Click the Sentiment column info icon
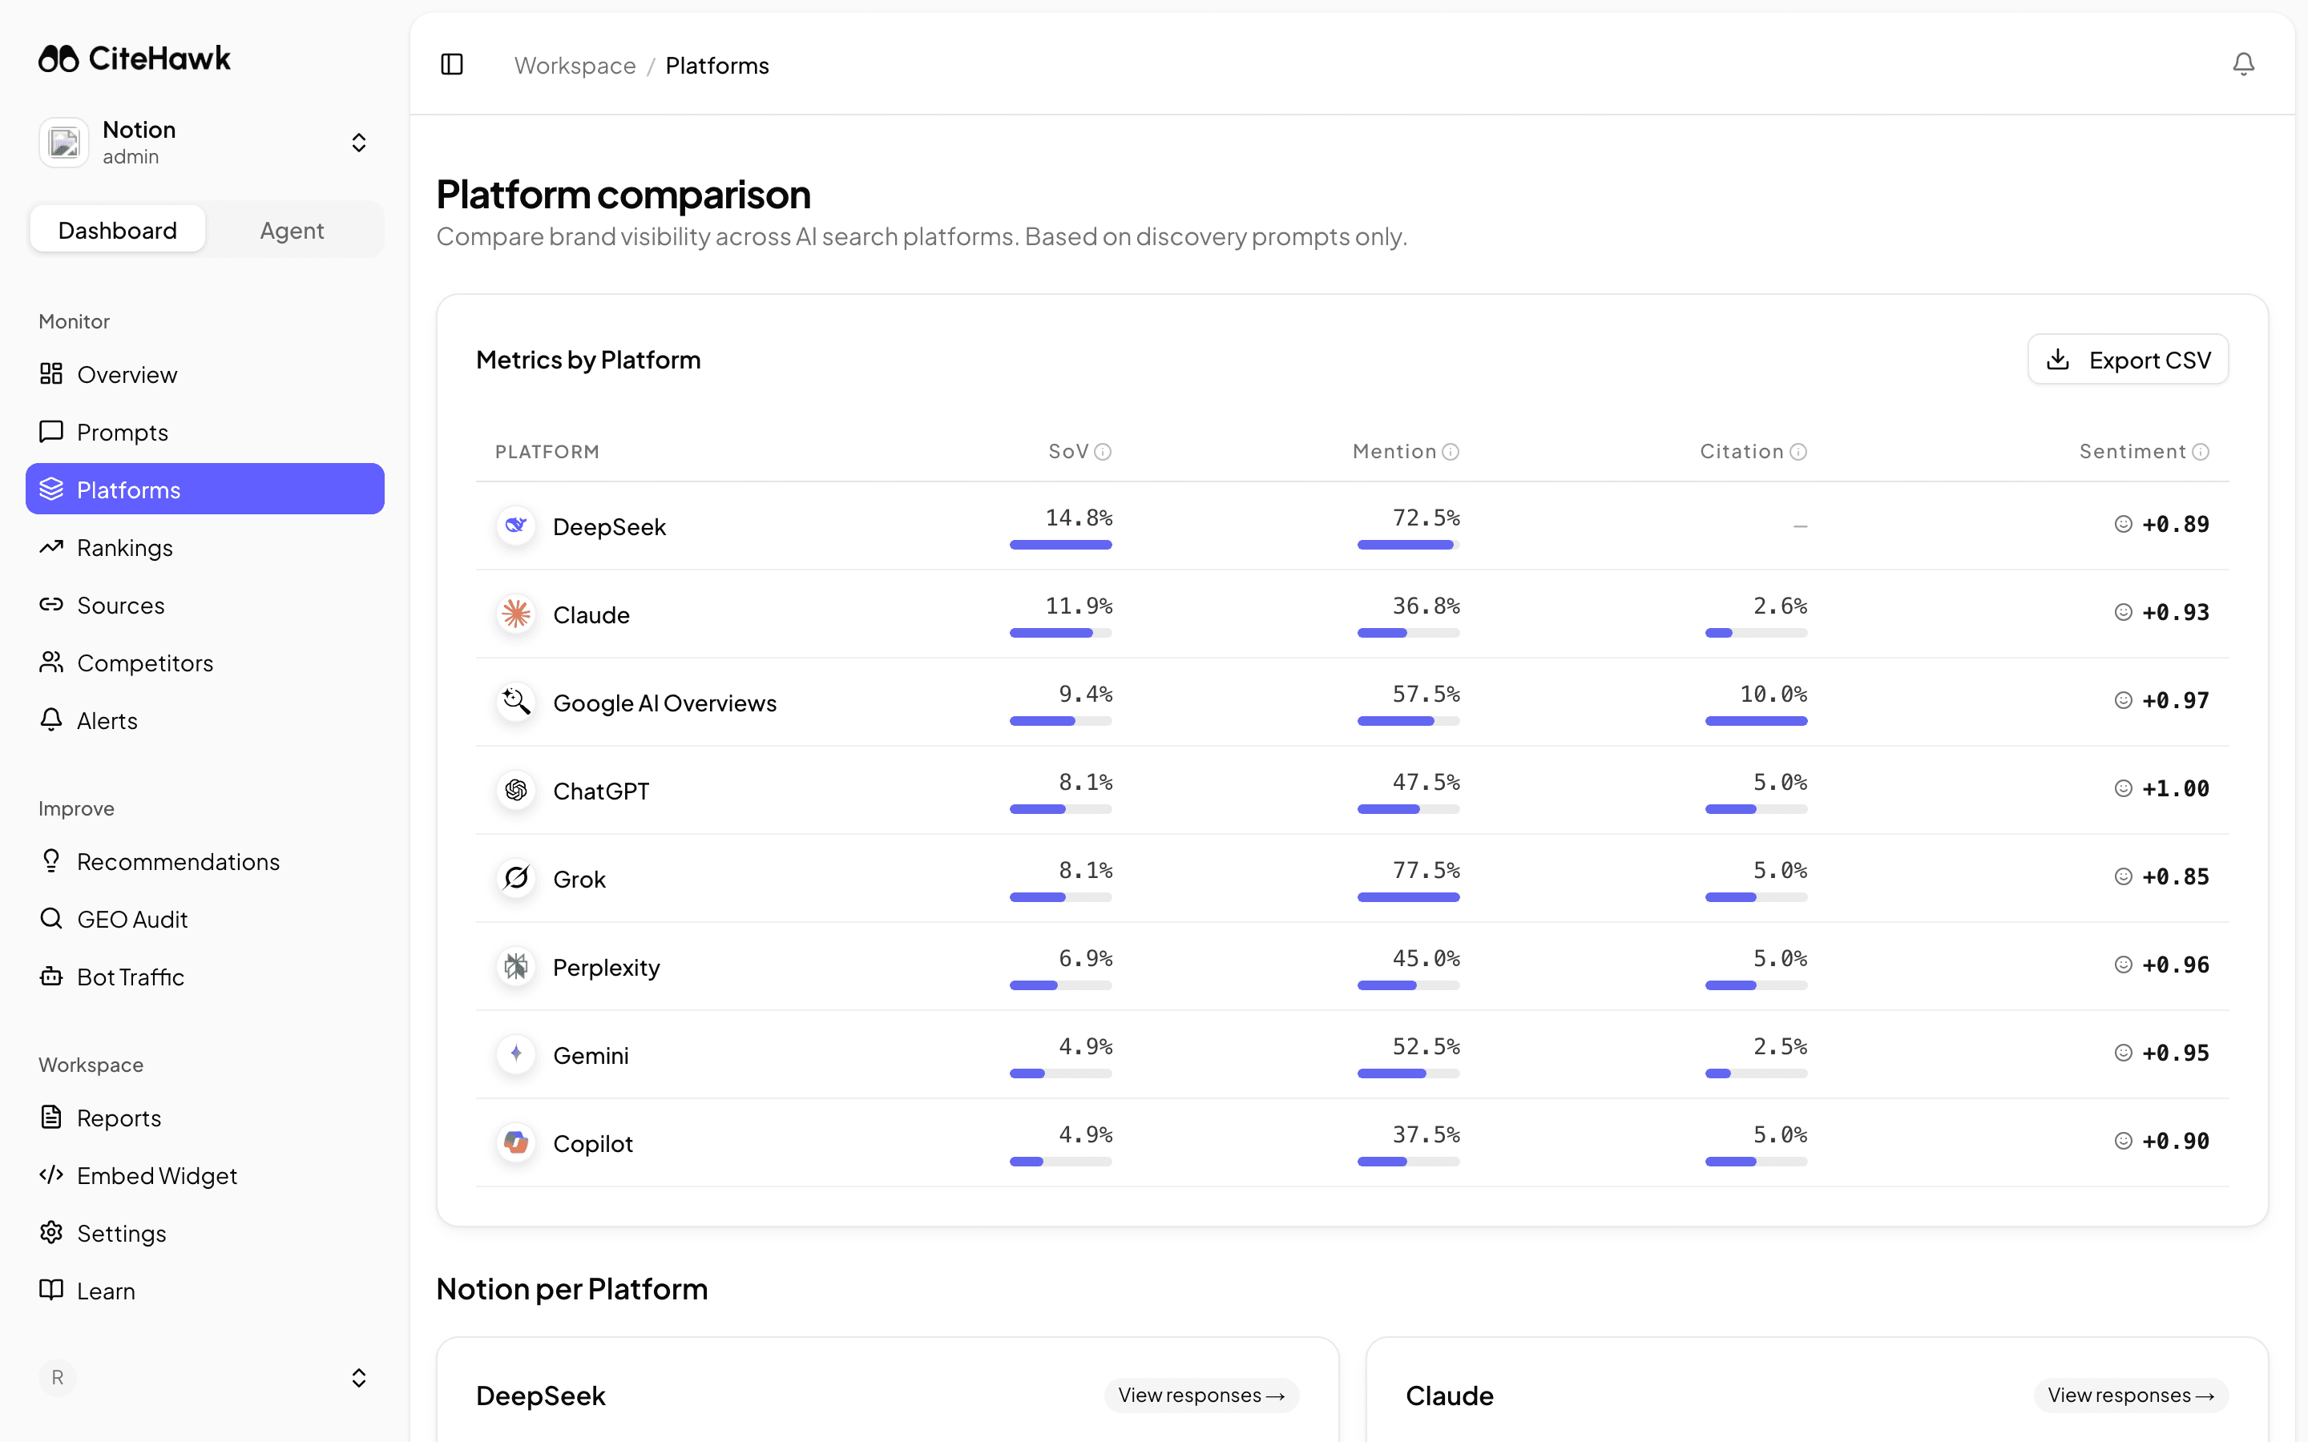The height and width of the screenshot is (1442, 2308). coord(2201,452)
